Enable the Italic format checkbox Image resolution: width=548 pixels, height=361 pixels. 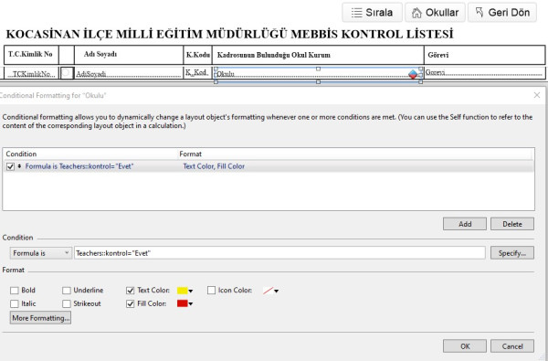(x=15, y=303)
